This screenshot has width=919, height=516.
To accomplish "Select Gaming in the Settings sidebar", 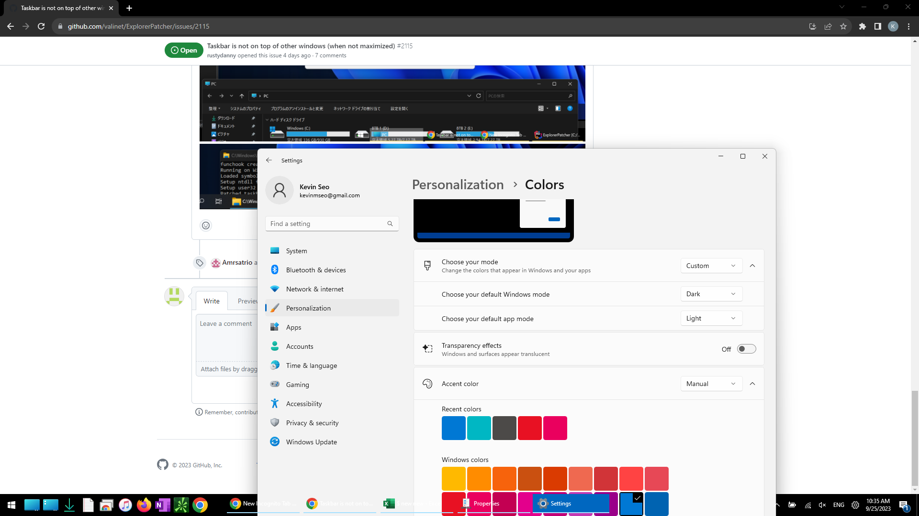I will tap(297, 384).
